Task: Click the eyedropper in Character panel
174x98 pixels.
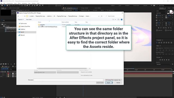Action: coord(169,11)
